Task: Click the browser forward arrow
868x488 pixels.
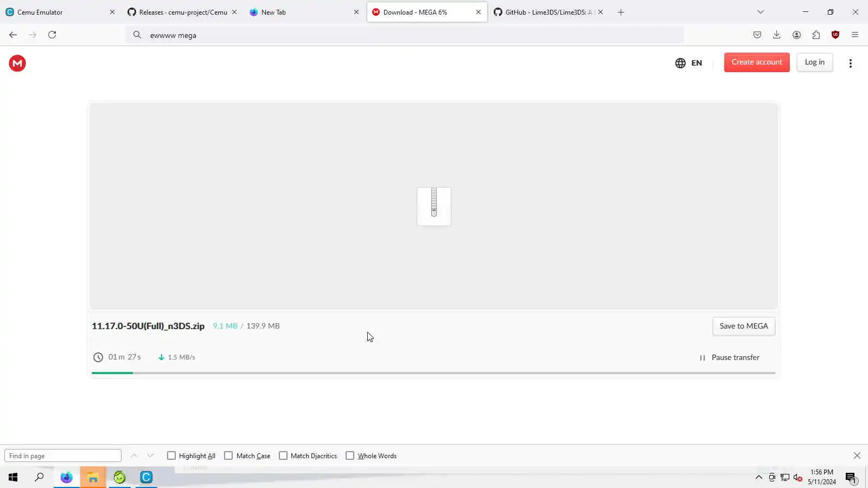Action: tap(33, 35)
